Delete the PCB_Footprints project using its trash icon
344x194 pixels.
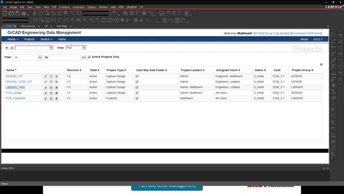pyautogui.click(x=56, y=98)
